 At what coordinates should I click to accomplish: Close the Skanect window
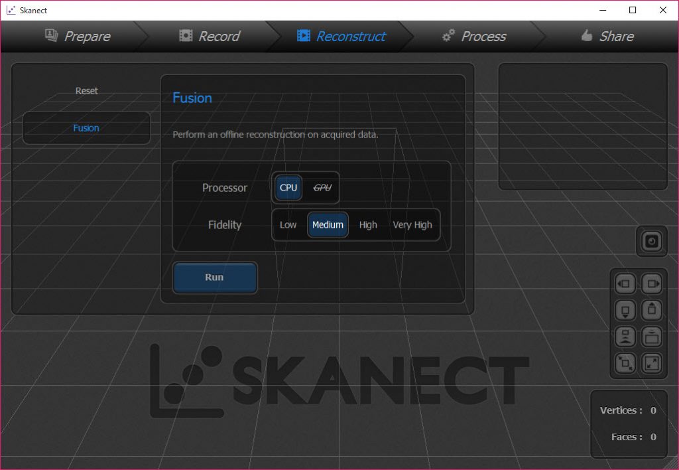(663, 10)
